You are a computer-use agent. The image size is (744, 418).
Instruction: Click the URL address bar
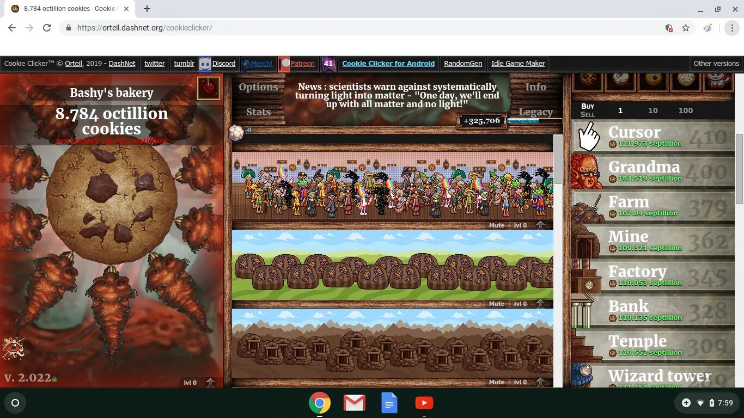359,28
